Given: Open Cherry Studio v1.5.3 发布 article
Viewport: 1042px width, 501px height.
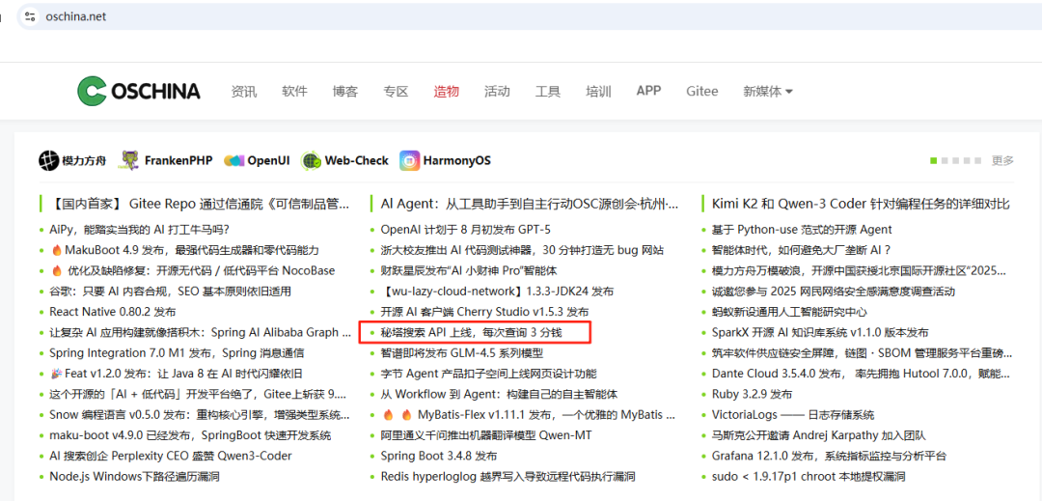Looking at the screenshot, I should click(x=484, y=313).
